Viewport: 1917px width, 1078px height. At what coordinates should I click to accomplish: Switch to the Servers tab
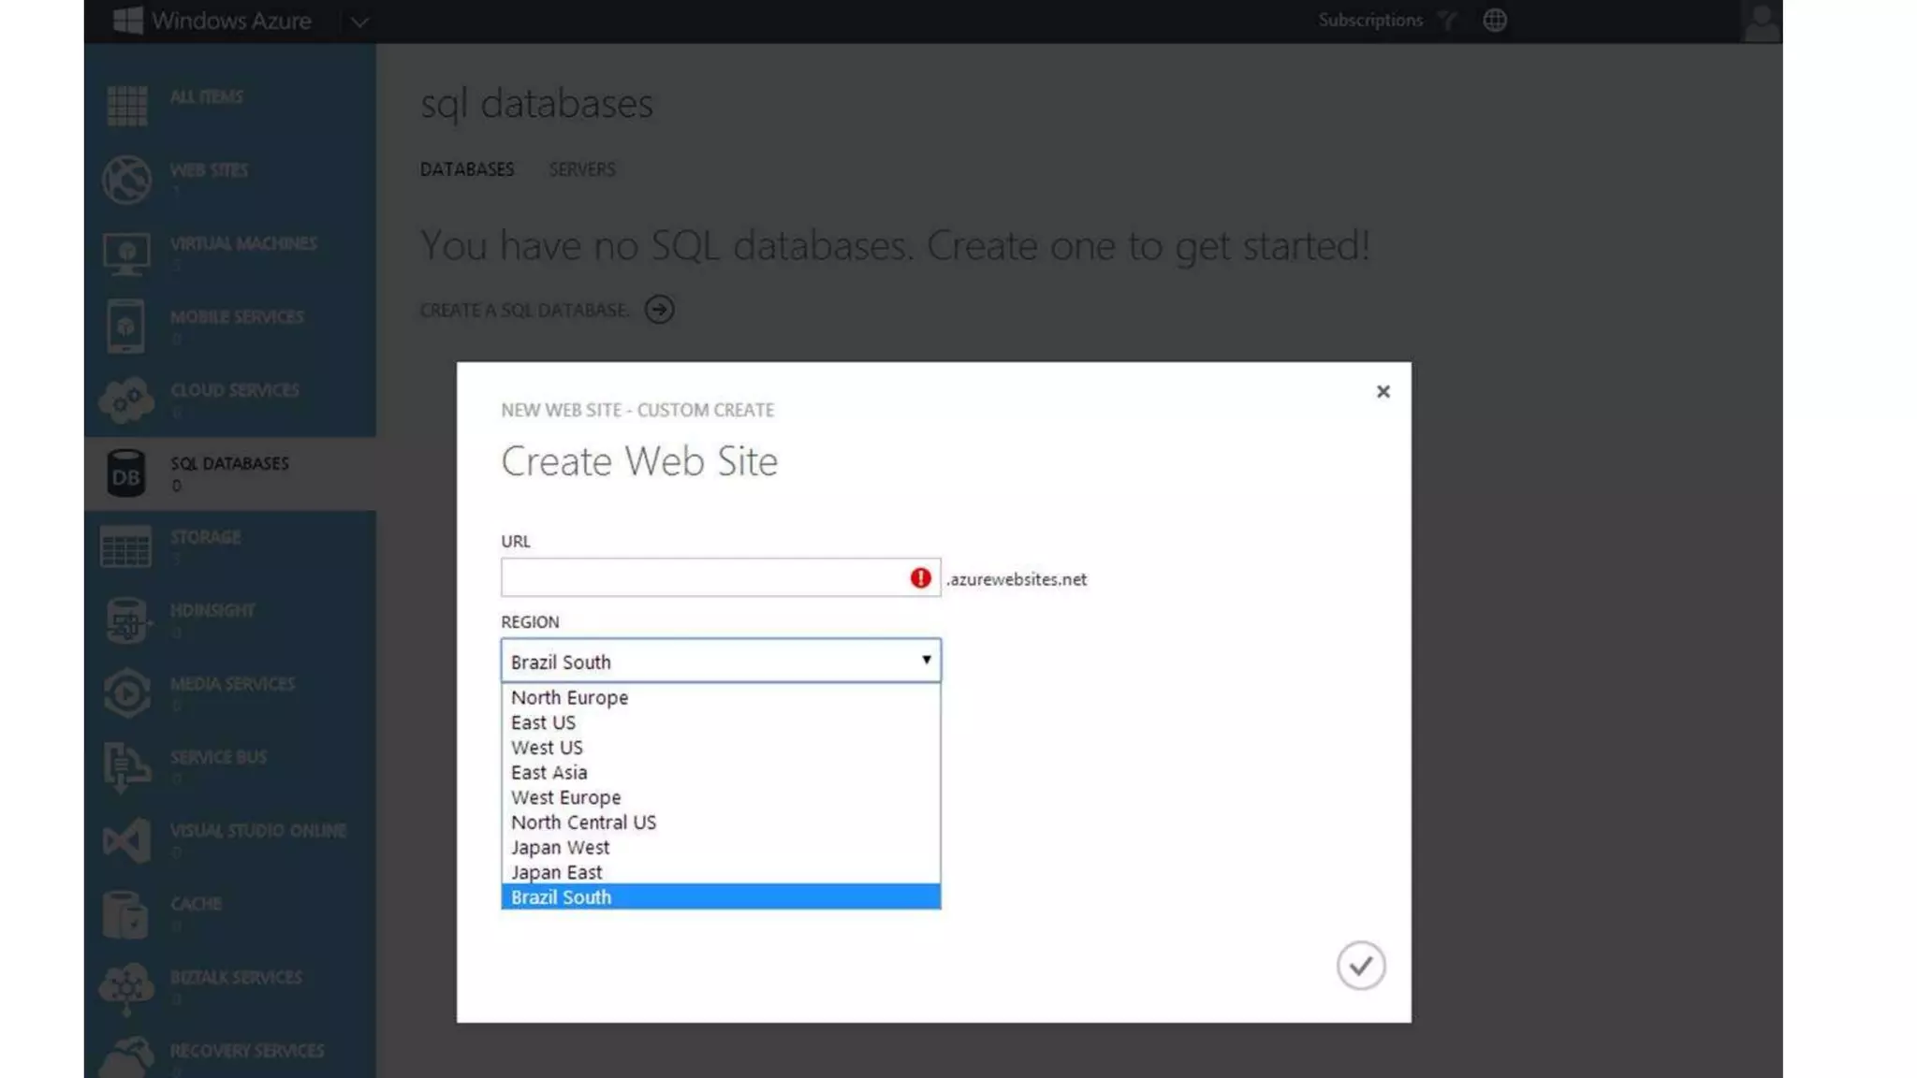(581, 169)
